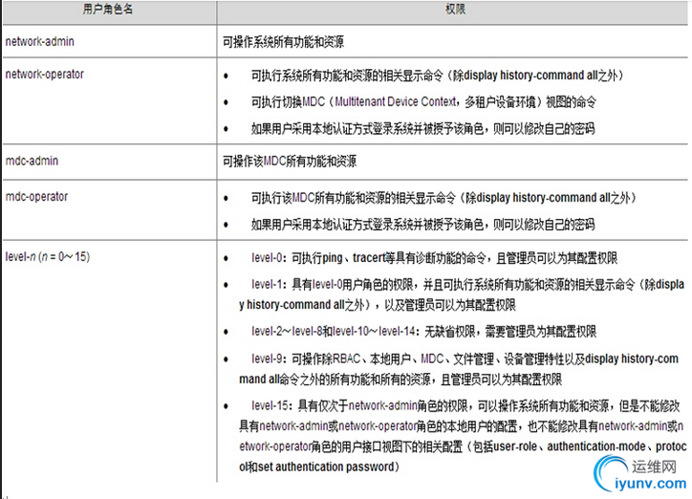Click mdc-operator bullet 可执行该MDC所有功能和资源
This screenshot has height=499, width=692.
443,198
